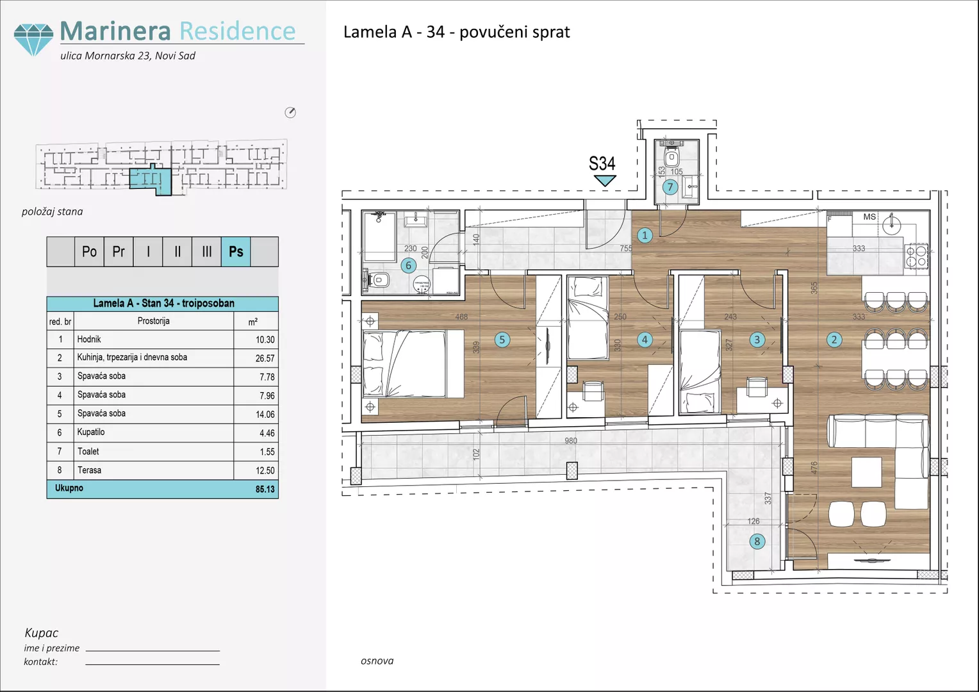979x692 pixels.
Task: Click room marker 1 in hallway
Action: click(645, 235)
